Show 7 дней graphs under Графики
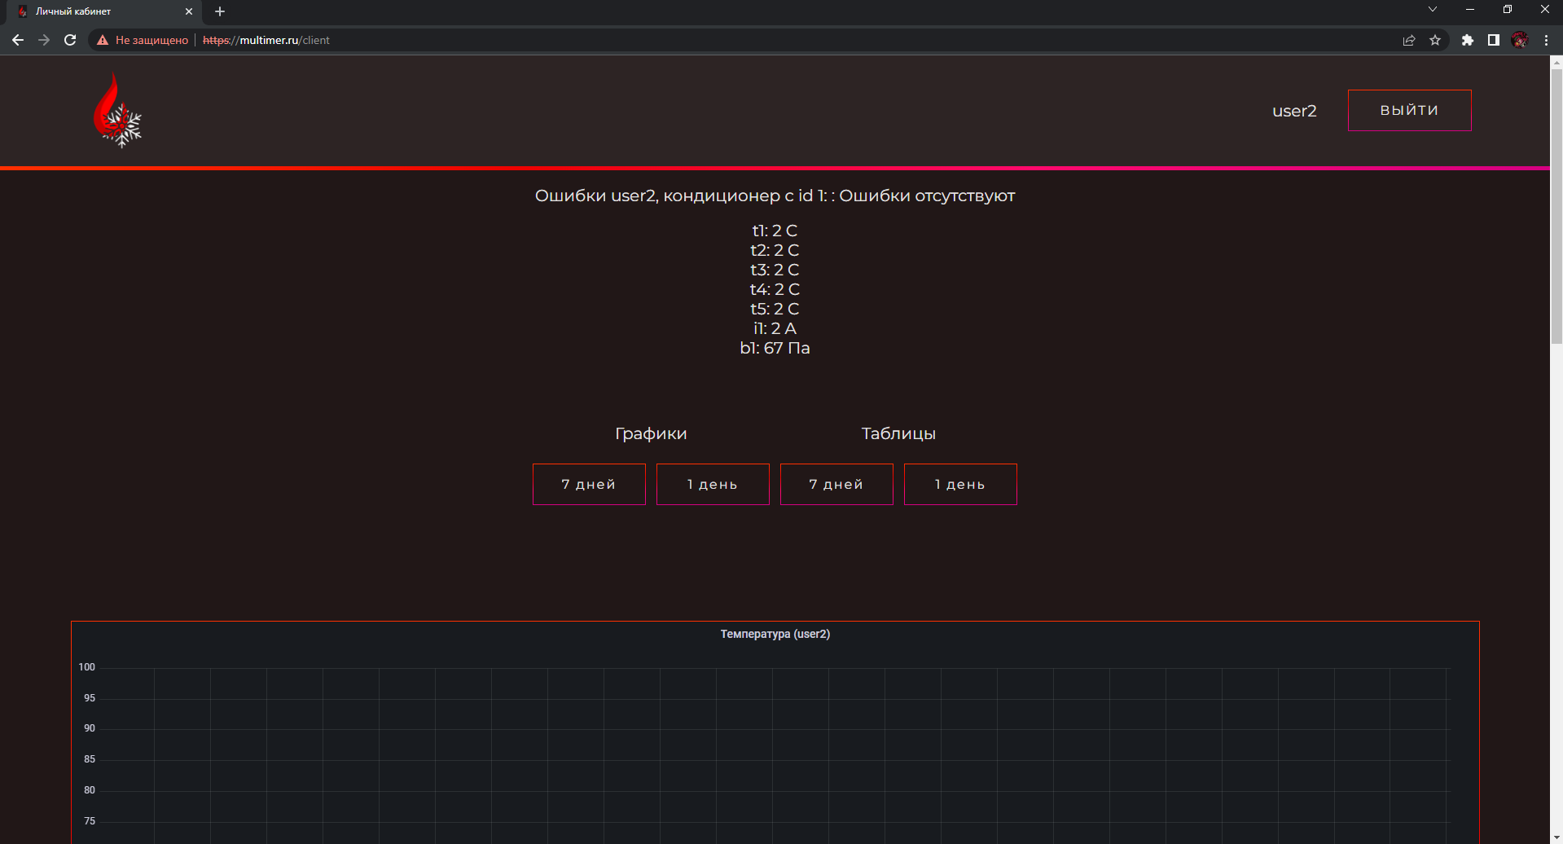 click(x=589, y=484)
